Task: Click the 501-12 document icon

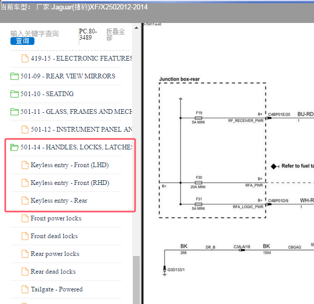Action: [25, 130]
